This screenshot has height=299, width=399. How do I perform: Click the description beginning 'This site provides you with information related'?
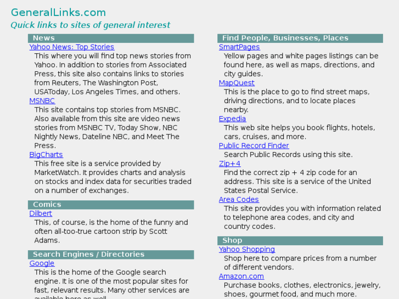pyautogui.click(x=302, y=218)
